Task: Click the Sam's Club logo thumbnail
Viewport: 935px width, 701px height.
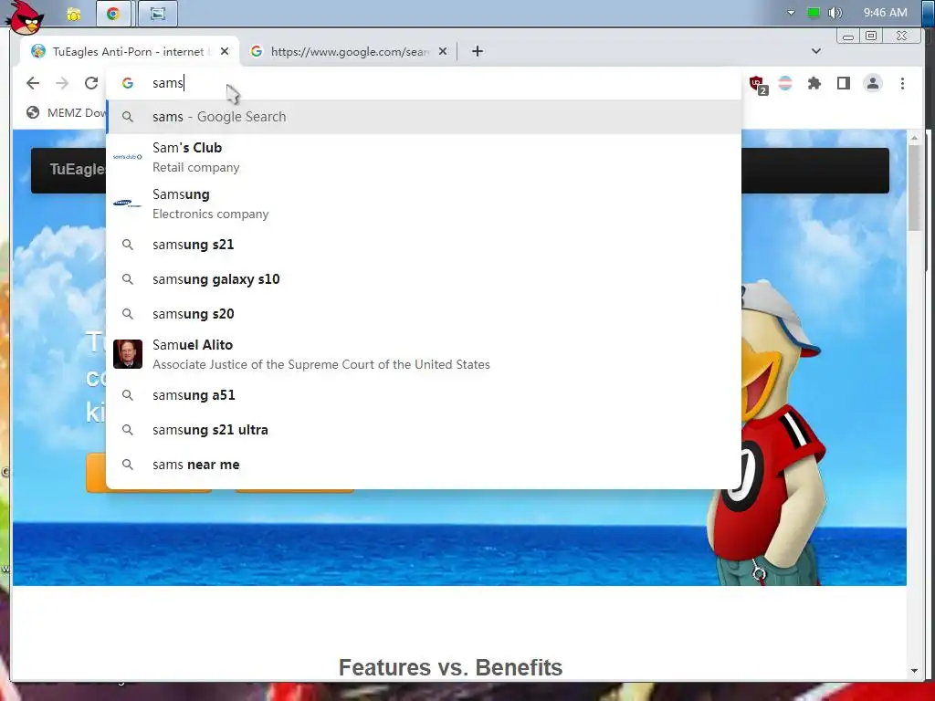Action: pyautogui.click(x=128, y=157)
